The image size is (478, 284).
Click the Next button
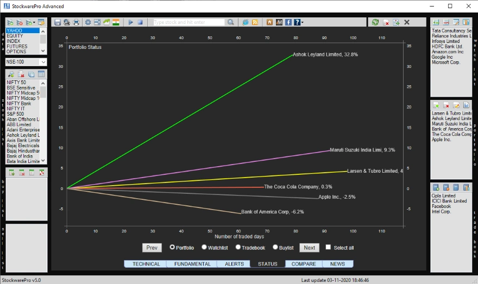(309, 248)
